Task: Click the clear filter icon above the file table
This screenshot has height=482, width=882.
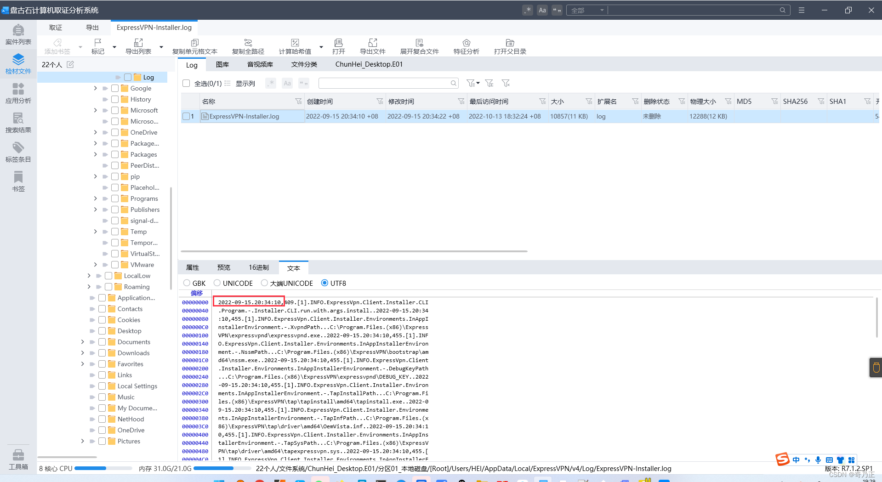Action: (x=506, y=83)
